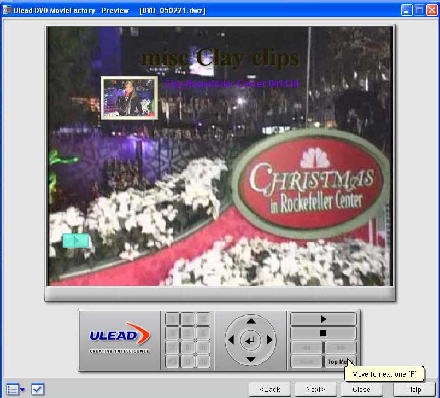
Task: Click the Ulead logo on the remote panel
Action: (x=120, y=338)
